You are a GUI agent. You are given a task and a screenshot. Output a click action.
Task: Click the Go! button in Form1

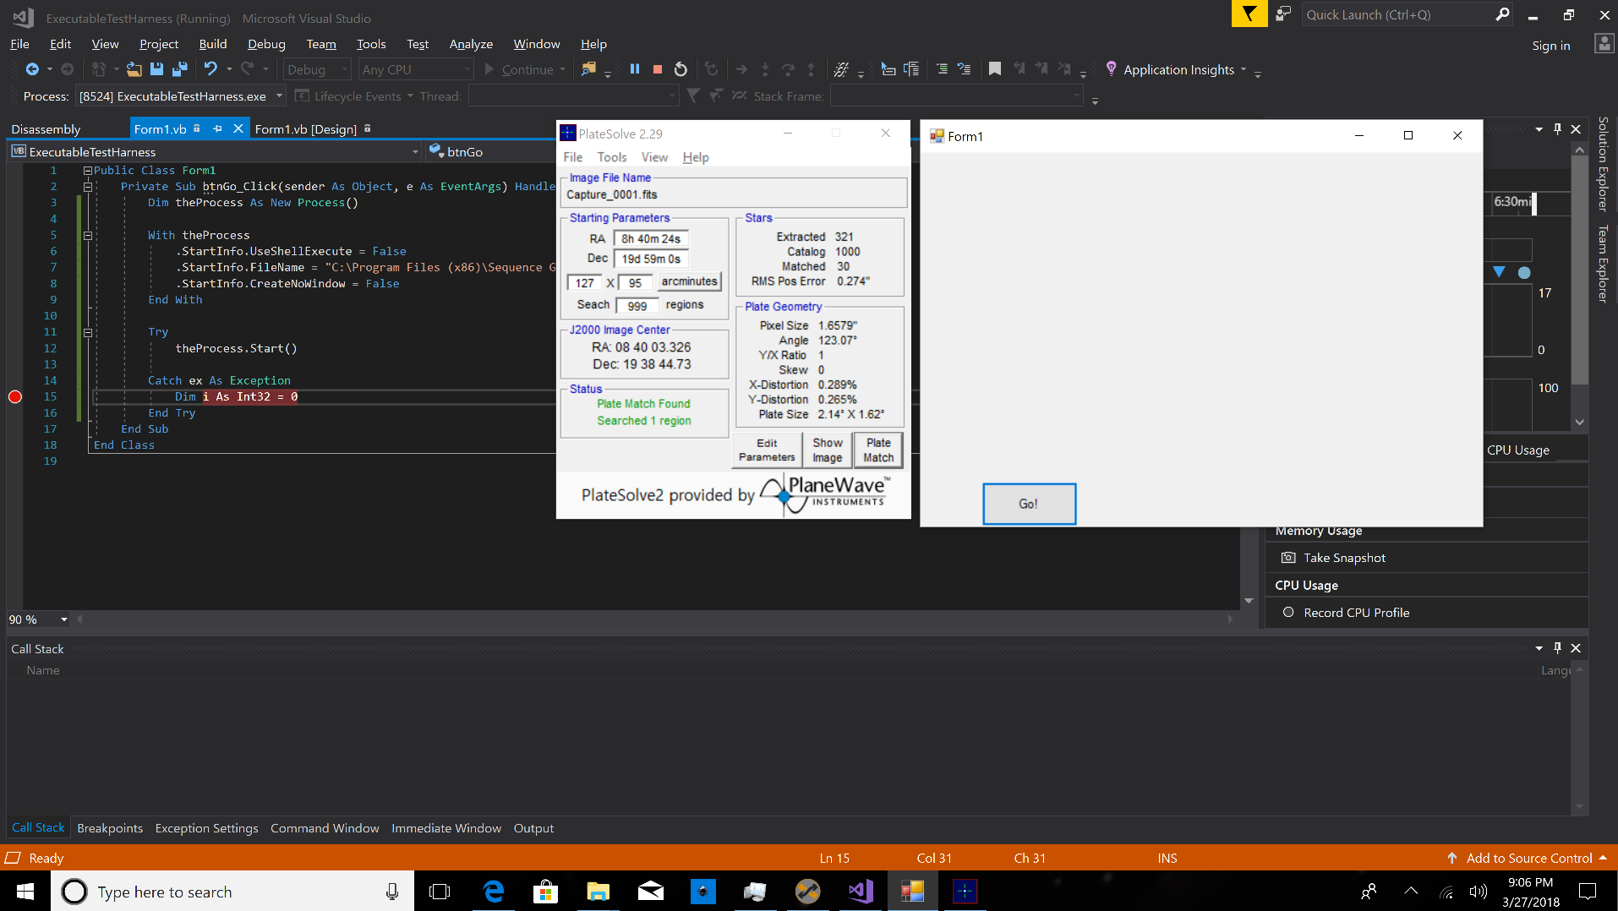[x=1029, y=504]
